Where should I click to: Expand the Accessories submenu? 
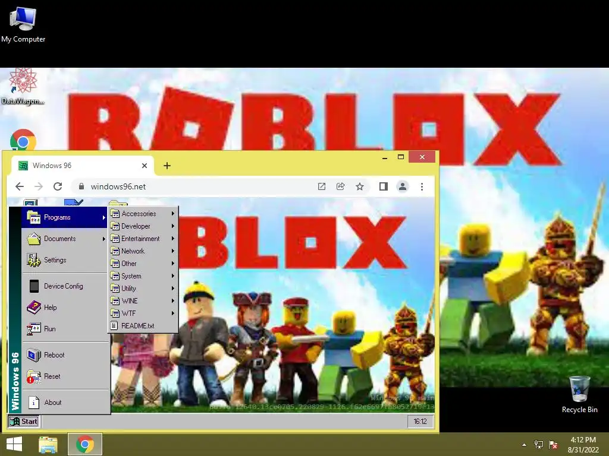[143, 214]
